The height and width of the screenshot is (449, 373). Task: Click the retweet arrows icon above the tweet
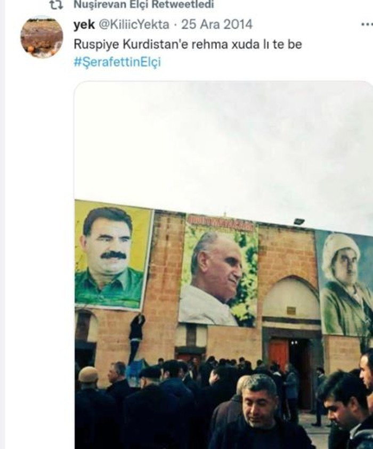pyautogui.click(x=56, y=5)
